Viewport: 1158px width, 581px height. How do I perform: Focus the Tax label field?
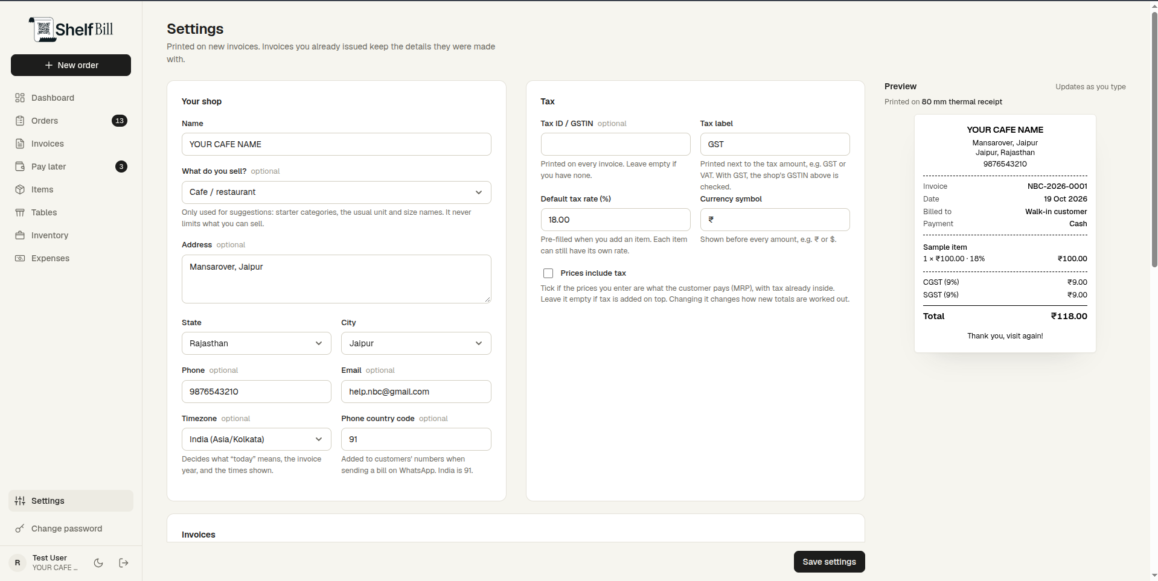[775, 144]
